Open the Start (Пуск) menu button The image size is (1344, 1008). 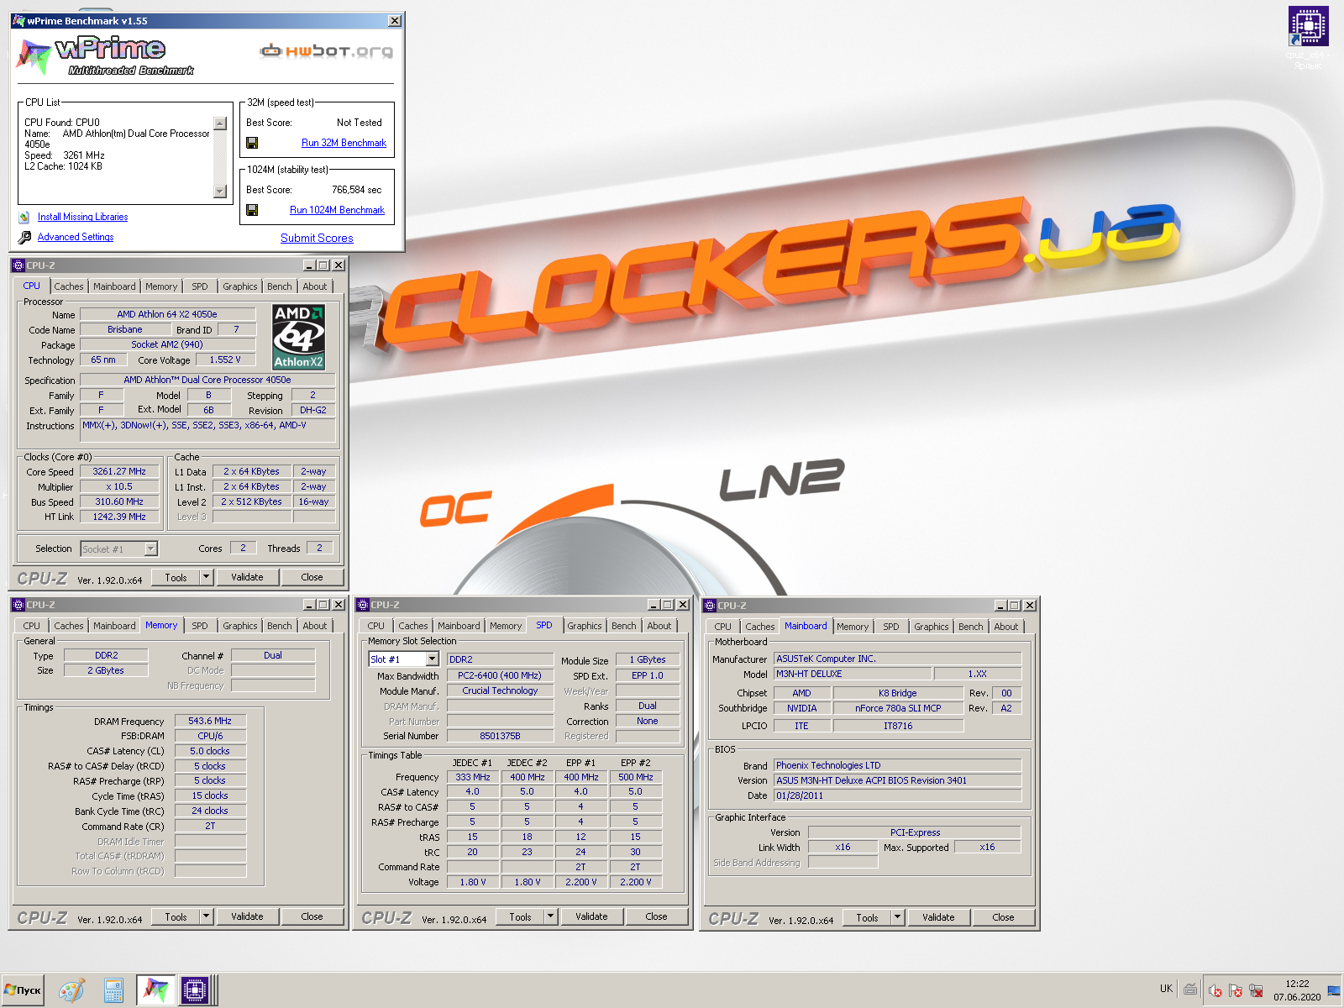(x=23, y=990)
